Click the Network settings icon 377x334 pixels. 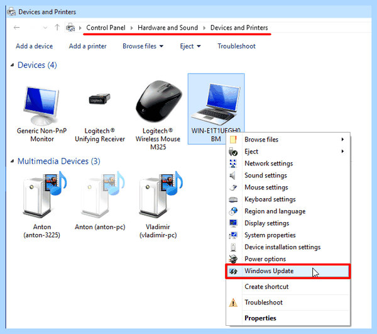(x=233, y=164)
